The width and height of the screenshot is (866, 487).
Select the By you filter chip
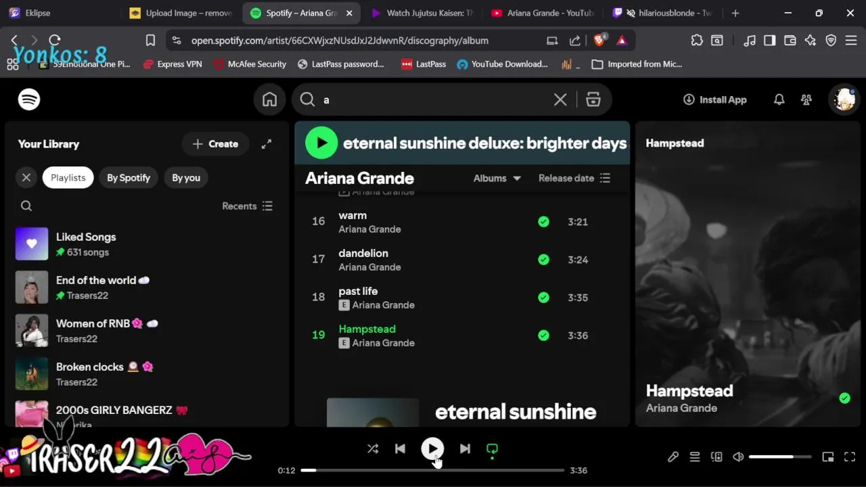[x=186, y=177]
